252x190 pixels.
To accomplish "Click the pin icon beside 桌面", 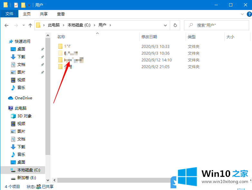I will (42, 49).
